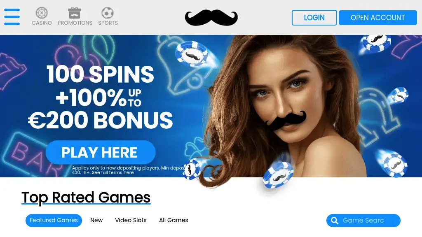
Task: Click the PROMOTIONS label in header
Action: click(75, 23)
